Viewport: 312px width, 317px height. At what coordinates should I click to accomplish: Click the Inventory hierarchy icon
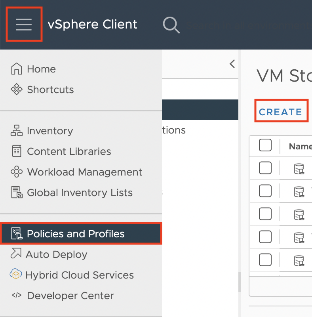(17, 131)
